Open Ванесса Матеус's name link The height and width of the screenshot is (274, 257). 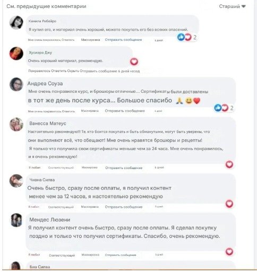pos(48,123)
